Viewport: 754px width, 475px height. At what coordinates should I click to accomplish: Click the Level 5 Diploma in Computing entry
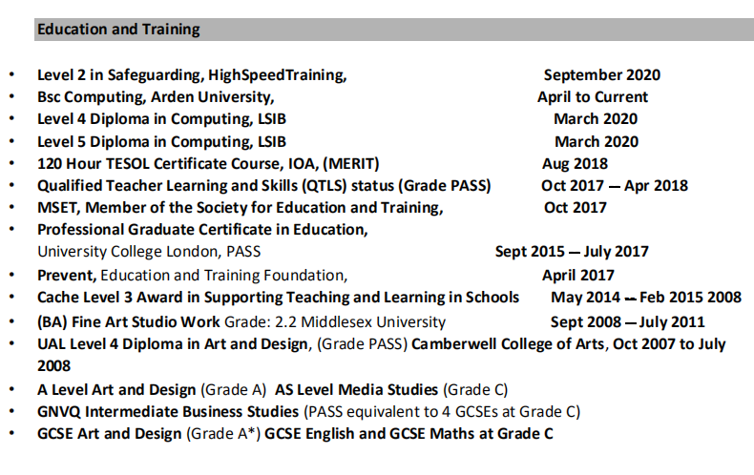point(161,141)
